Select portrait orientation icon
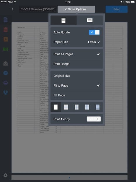The image size is (136, 182). [x=63, y=20]
